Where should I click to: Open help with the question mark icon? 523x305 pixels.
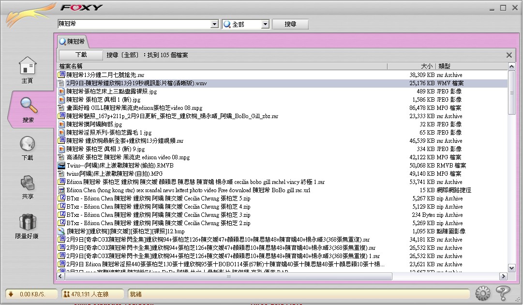(x=503, y=293)
